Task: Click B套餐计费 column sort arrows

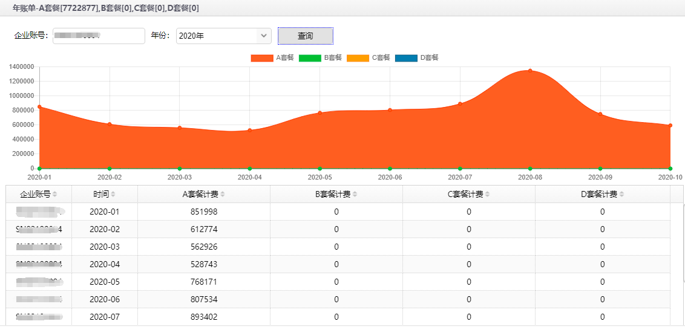Action: (x=355, y=194)
